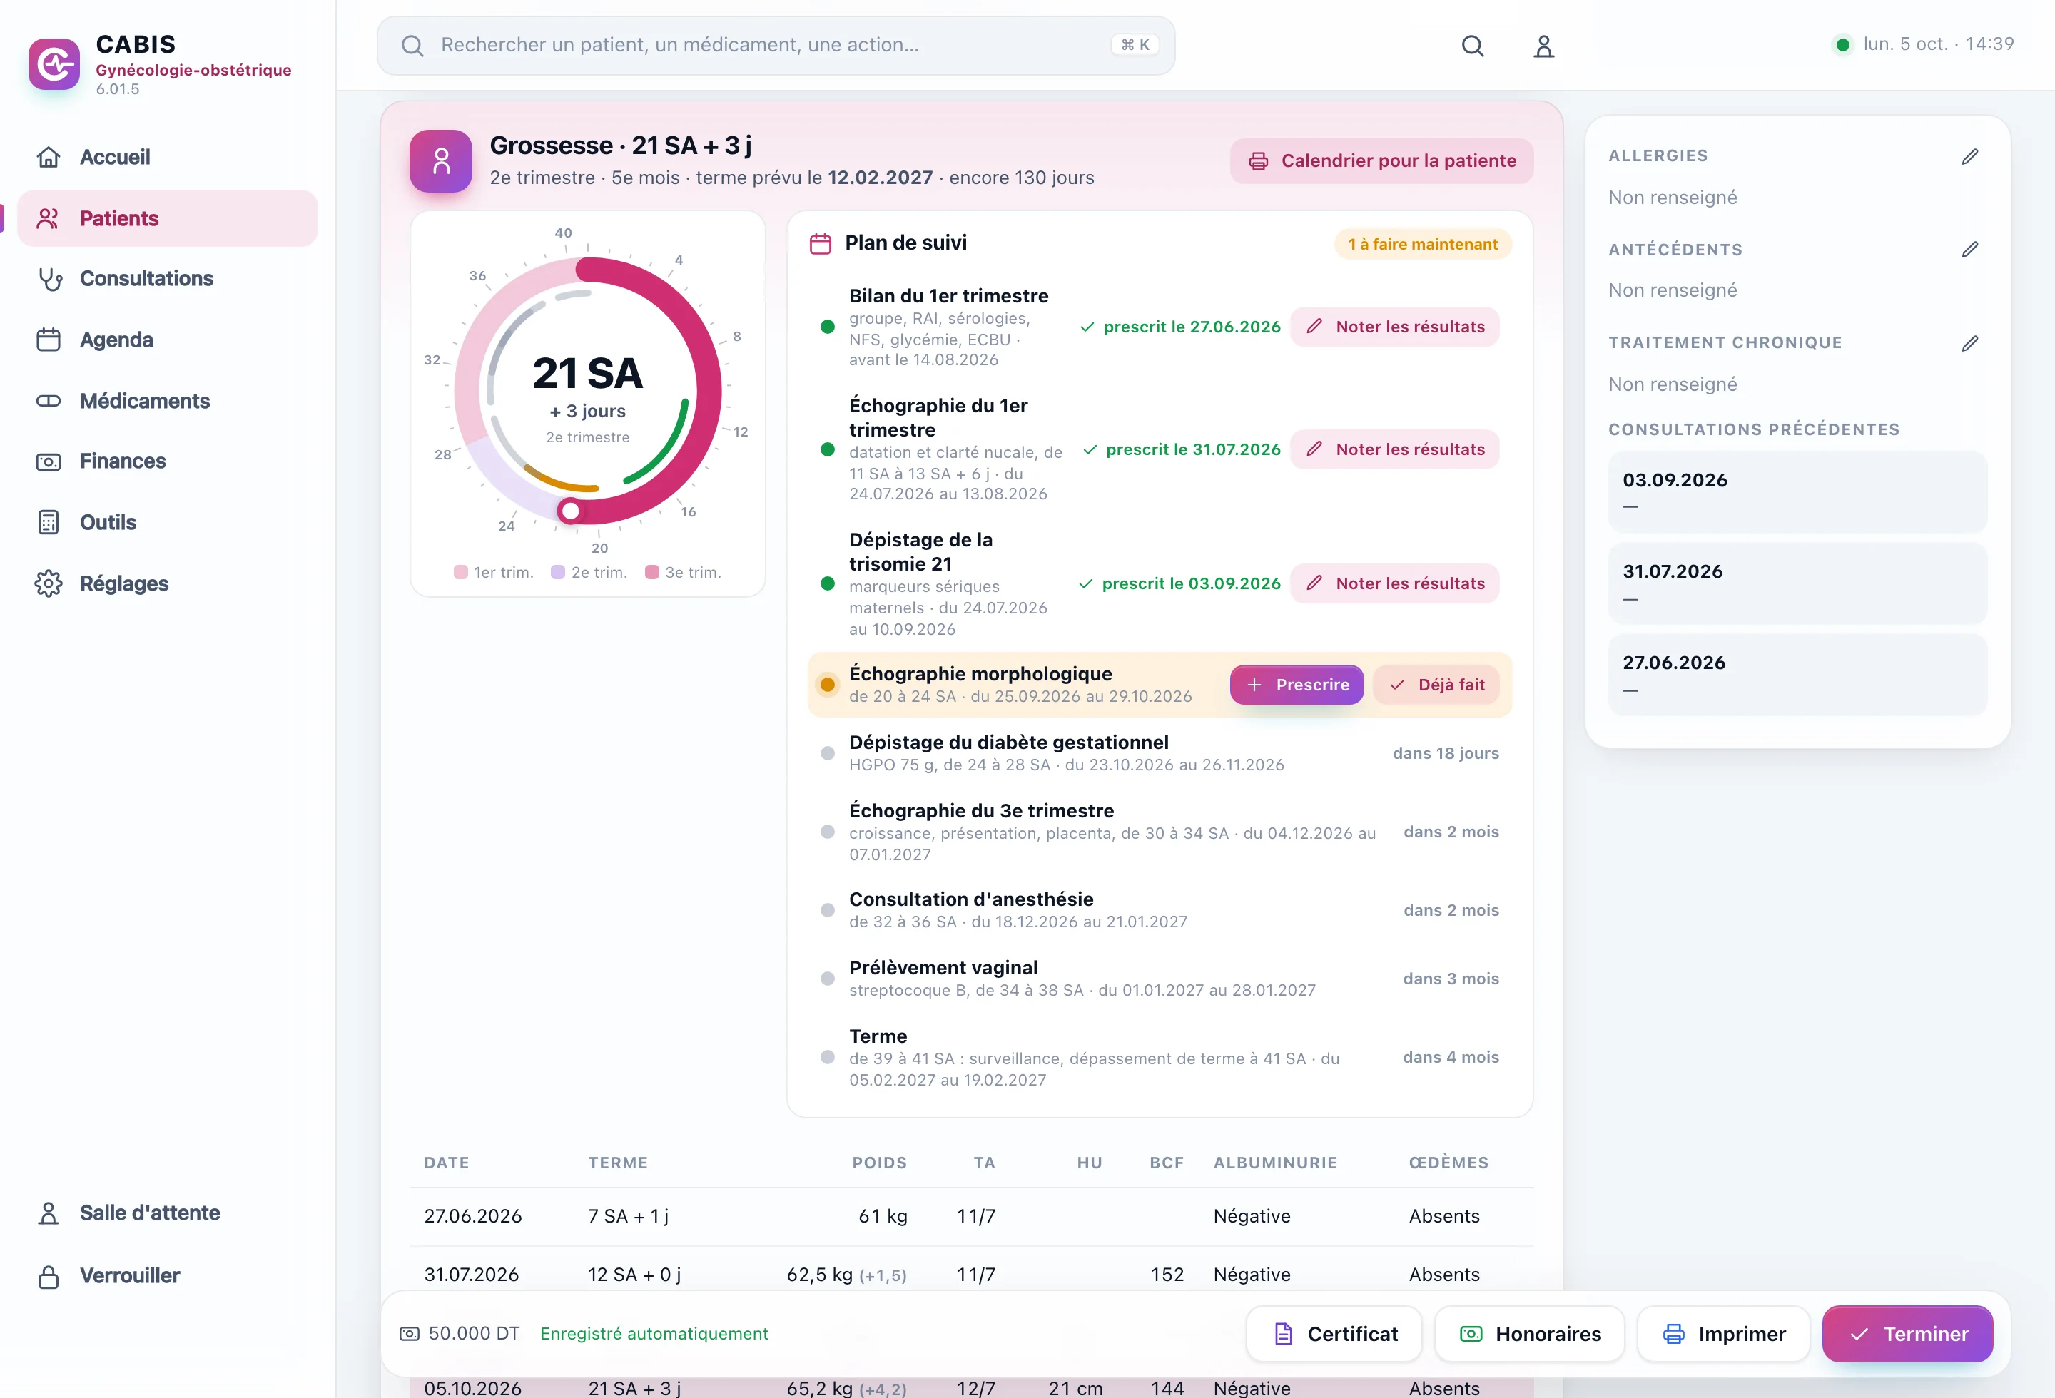Go to Accueil in the sidebar
The height and width of the screenshot is (1398, 2055).
(167, 158)
